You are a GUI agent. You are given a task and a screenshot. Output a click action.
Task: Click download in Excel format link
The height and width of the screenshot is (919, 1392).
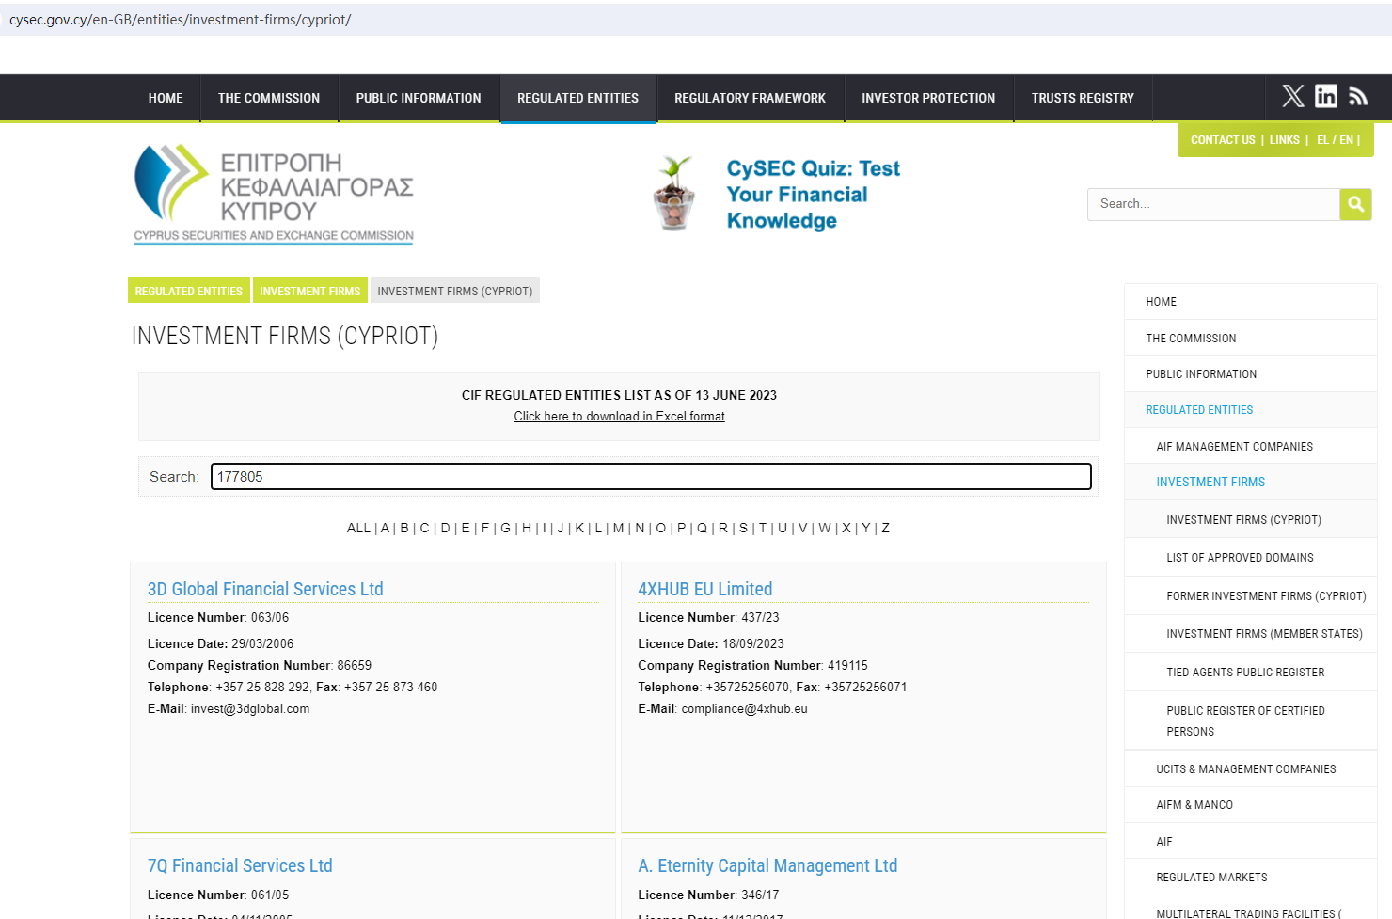pos(619,417)
